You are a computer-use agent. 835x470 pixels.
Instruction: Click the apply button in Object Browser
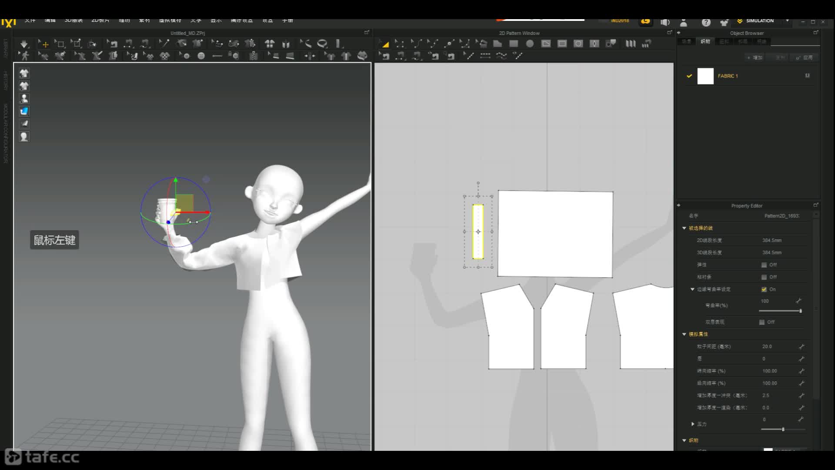point(805,57)
